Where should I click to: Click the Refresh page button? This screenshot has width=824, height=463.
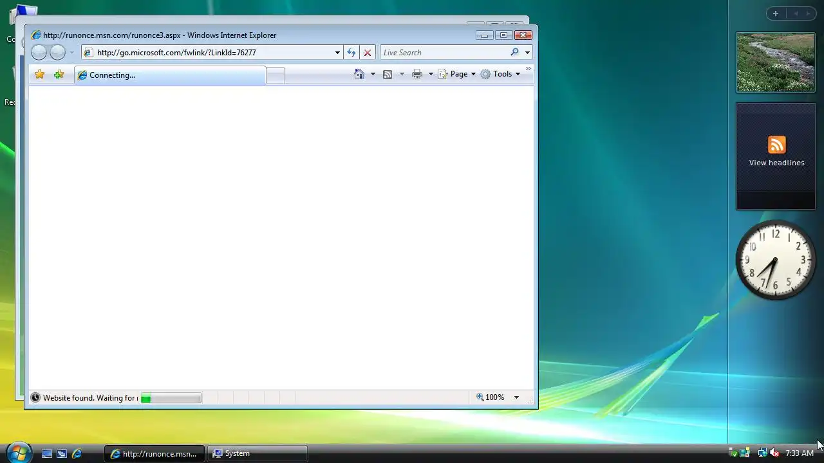coord(351,53)
